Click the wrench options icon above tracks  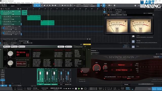(6, 9)
